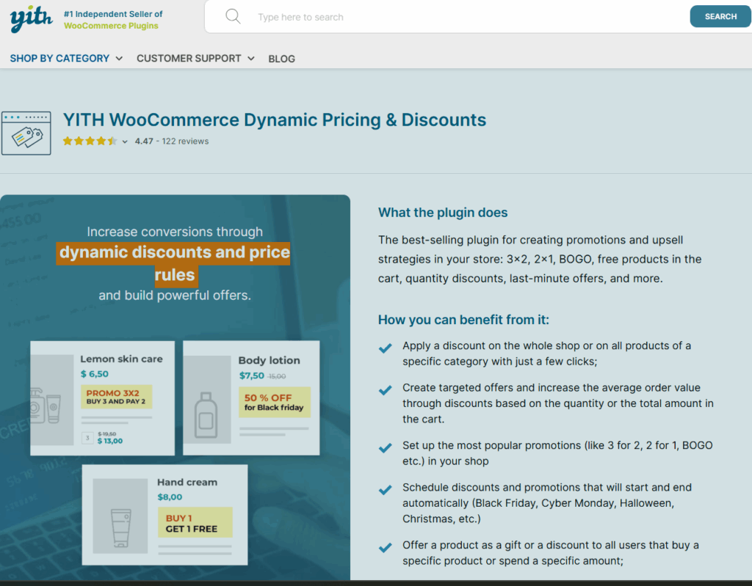Click checkmark beside 'Offer a product as a gift'
Screen dimensions: 752x586
(385, 547)
